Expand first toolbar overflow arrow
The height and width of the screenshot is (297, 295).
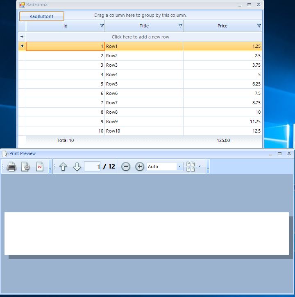[50, 166]
